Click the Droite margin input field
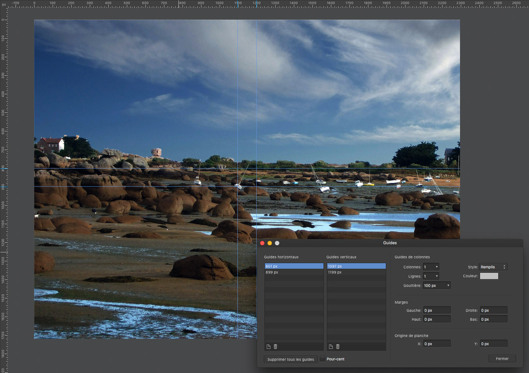This screenshot has height=373, width=529. tap(494, 310)
